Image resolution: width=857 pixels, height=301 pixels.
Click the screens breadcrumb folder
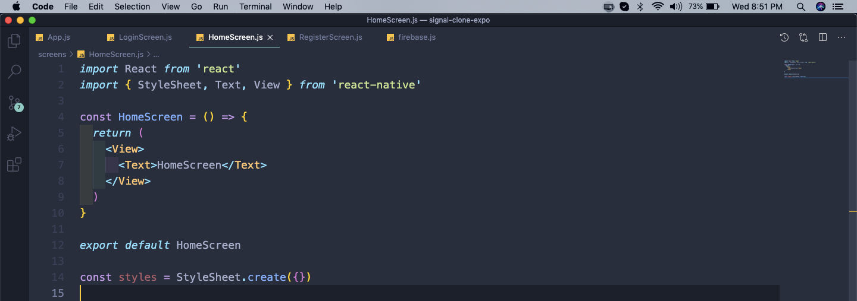pos(52,54)
